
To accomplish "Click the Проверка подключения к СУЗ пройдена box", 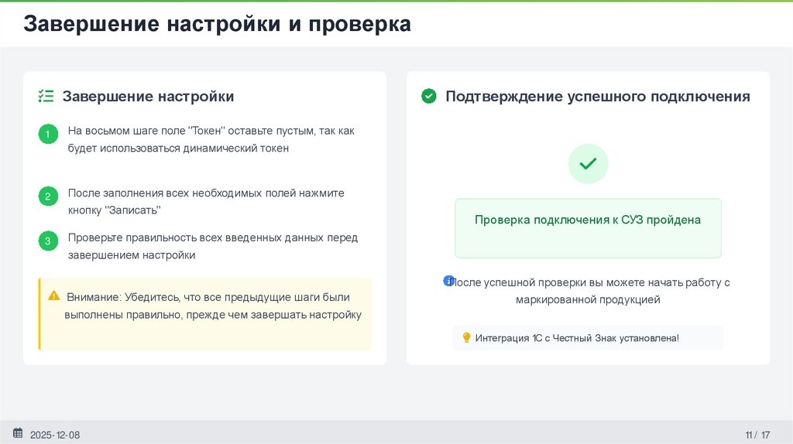I will point(587,227).
